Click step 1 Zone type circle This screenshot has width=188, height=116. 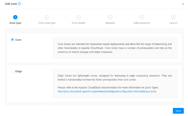[15, 17]
